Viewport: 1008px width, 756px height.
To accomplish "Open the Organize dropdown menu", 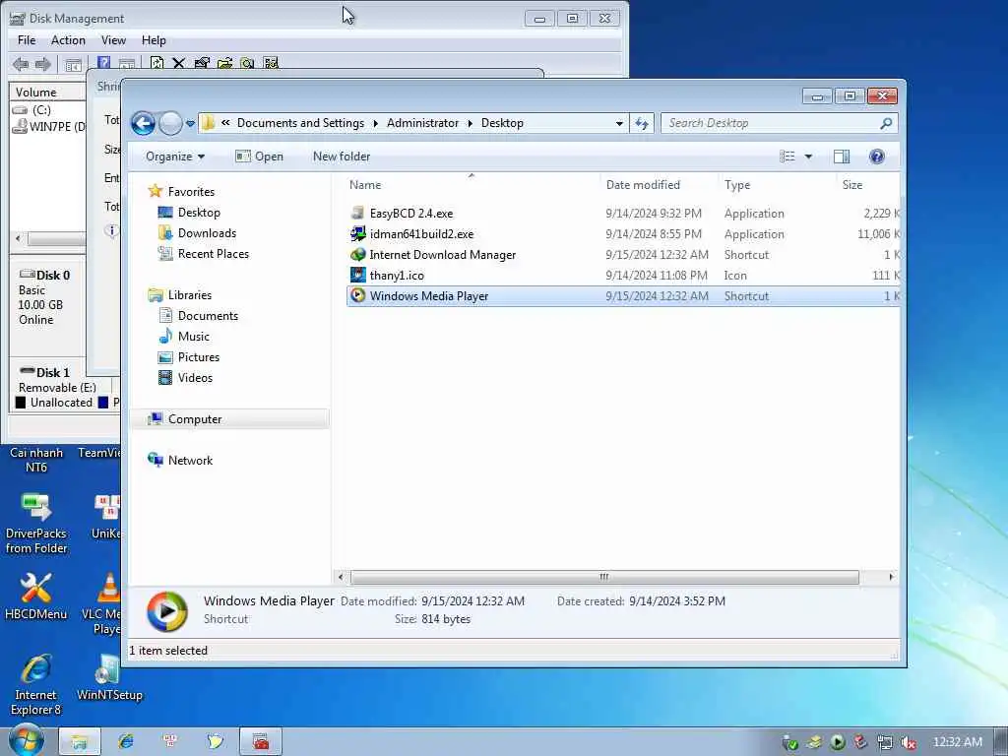I will tap(175, 157).
